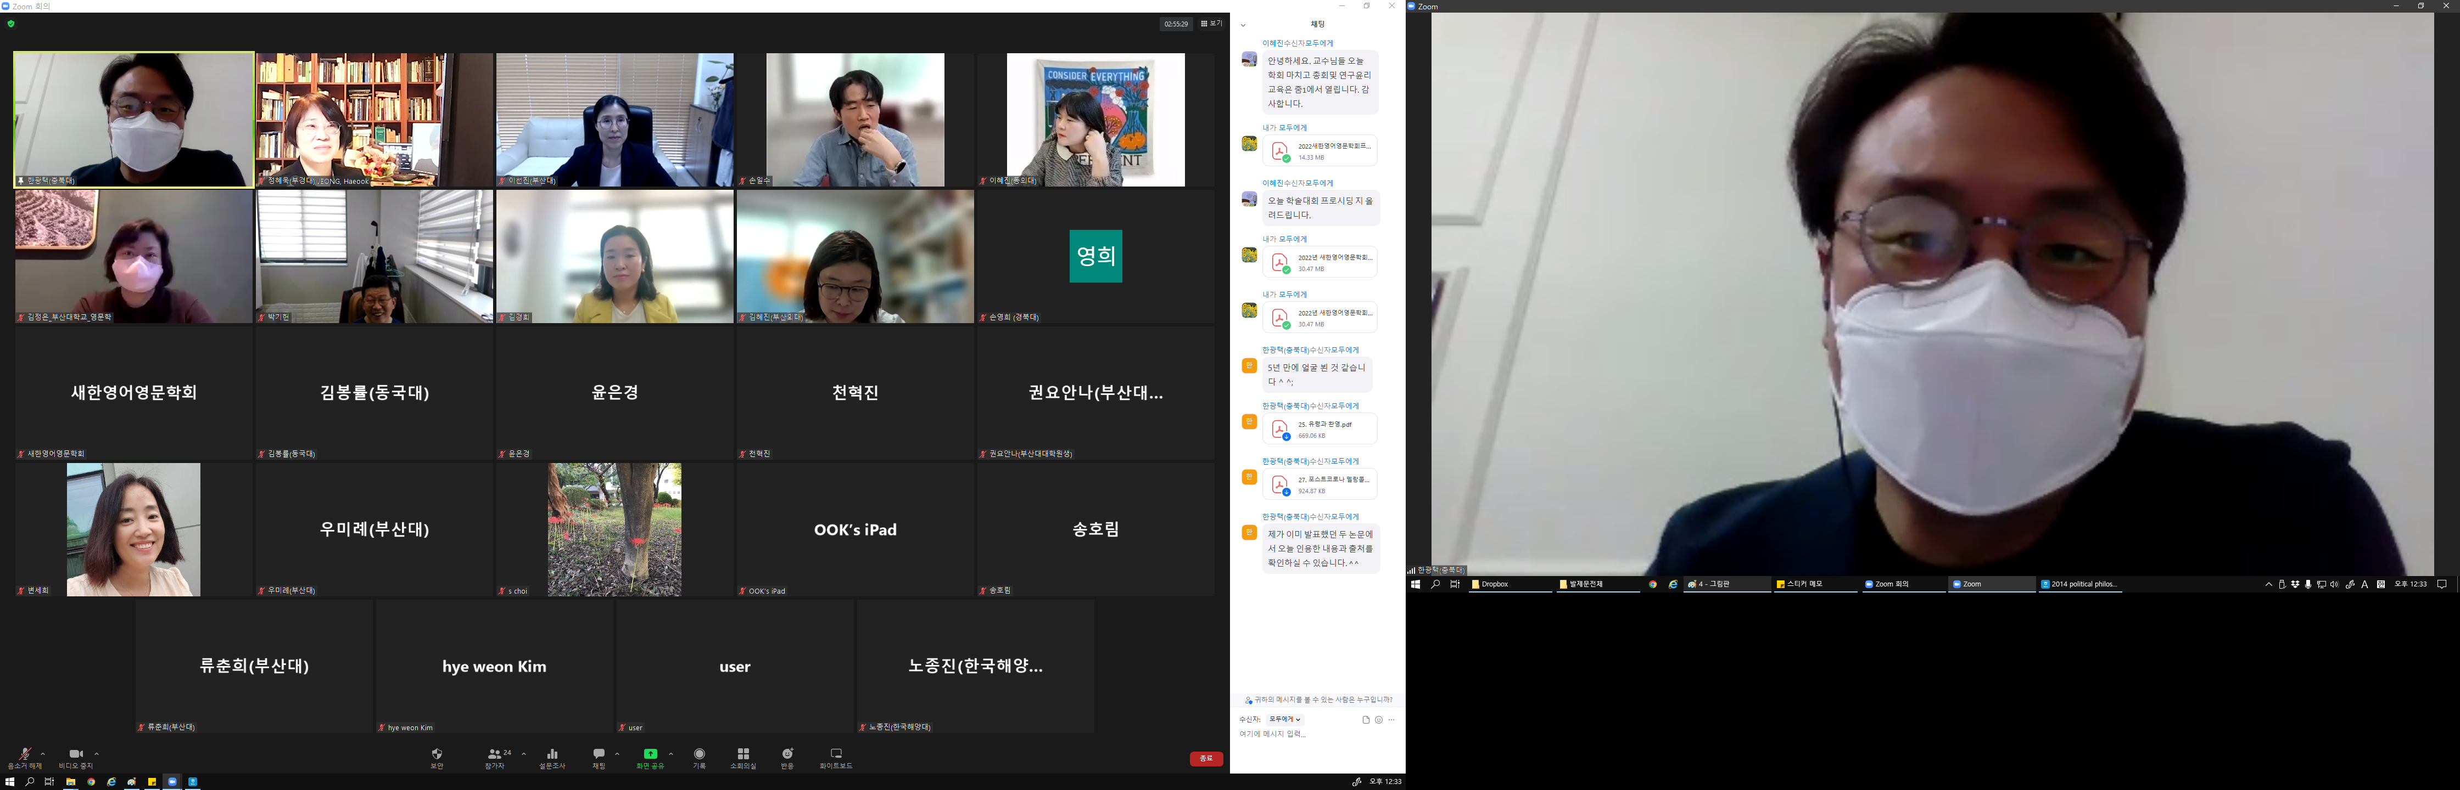Open chat more options ellipsis menu
This screenshot has width=2460, height=790.
1391,719
